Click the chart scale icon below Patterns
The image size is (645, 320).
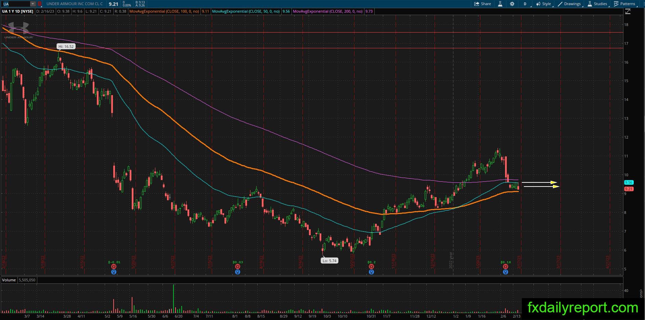(x=628, y=11)
